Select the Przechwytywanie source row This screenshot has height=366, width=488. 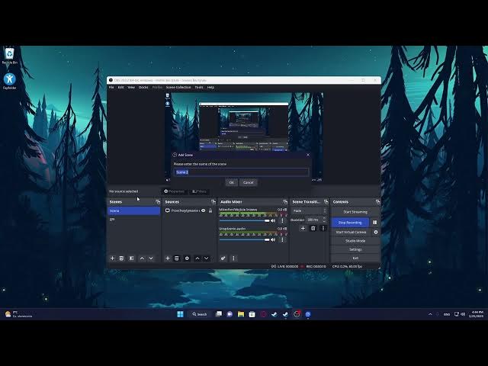[188, 210]
